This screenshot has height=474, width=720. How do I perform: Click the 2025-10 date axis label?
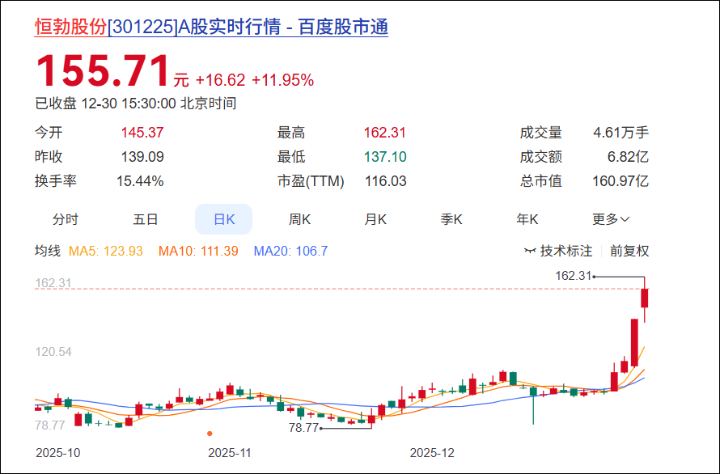pyautogui.click(x=58, y=453)
